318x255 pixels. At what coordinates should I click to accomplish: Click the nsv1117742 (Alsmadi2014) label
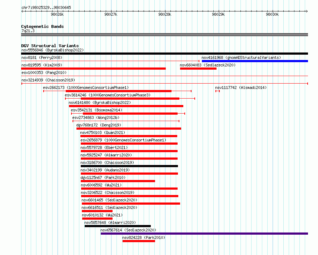(241, 87)
